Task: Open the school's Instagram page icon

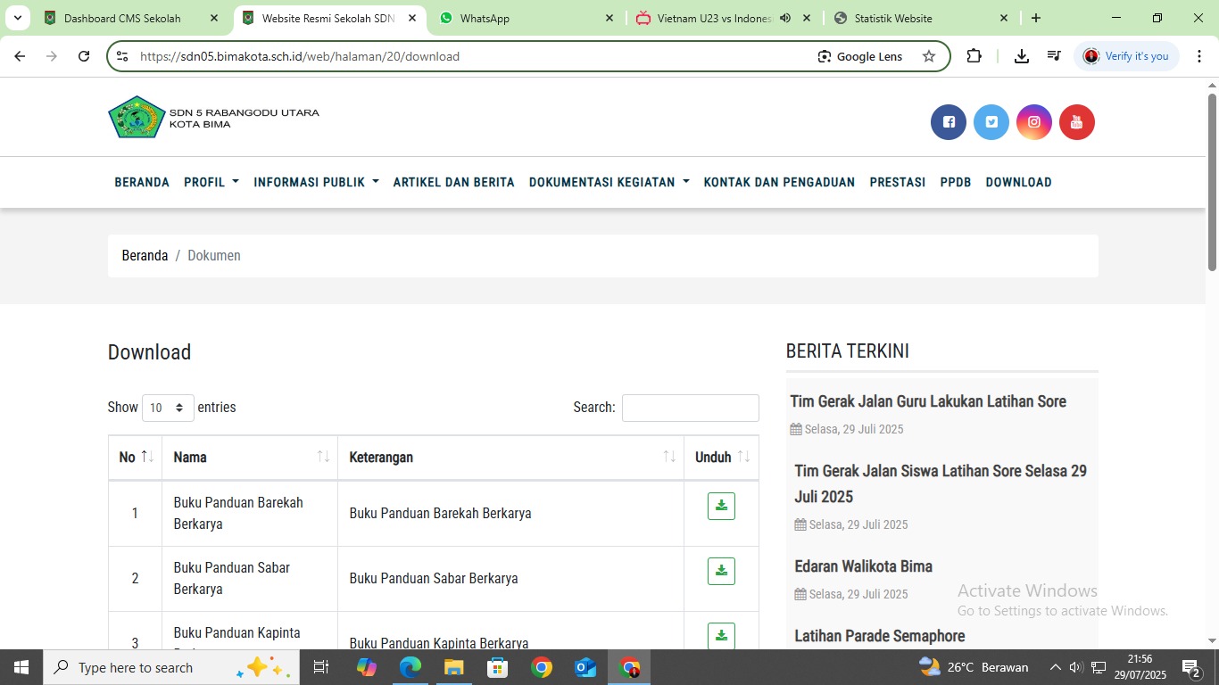Action: [1034, 122]
